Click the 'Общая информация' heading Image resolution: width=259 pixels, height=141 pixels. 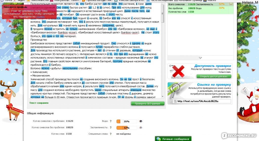[x=40, y=113]
